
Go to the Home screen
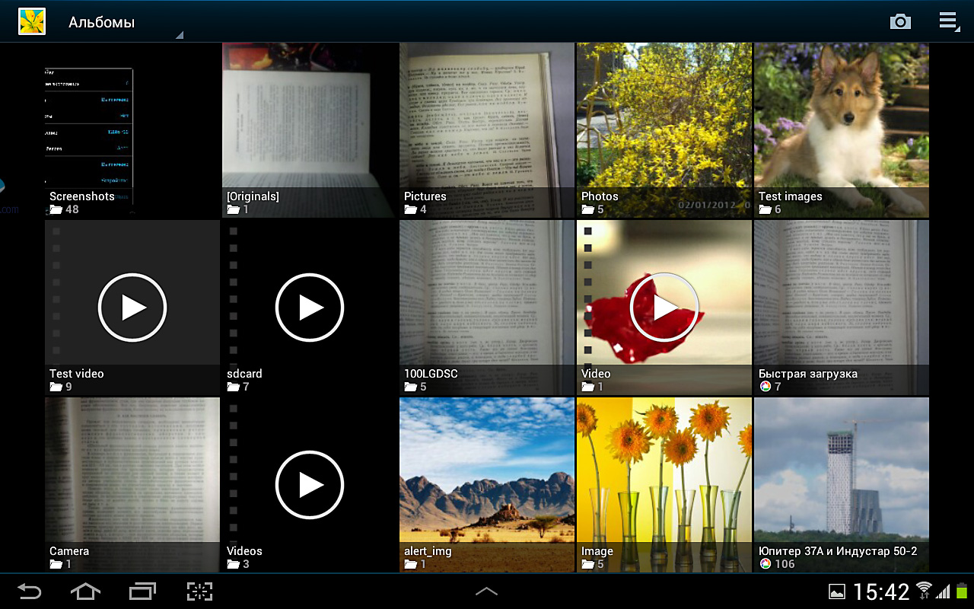click(x=85, y=591)
